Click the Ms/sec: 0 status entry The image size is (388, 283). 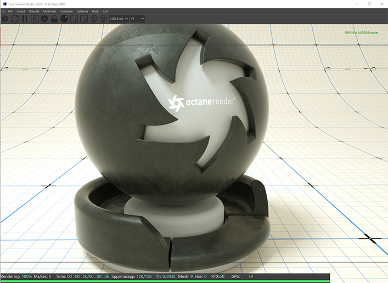[42, 276]
